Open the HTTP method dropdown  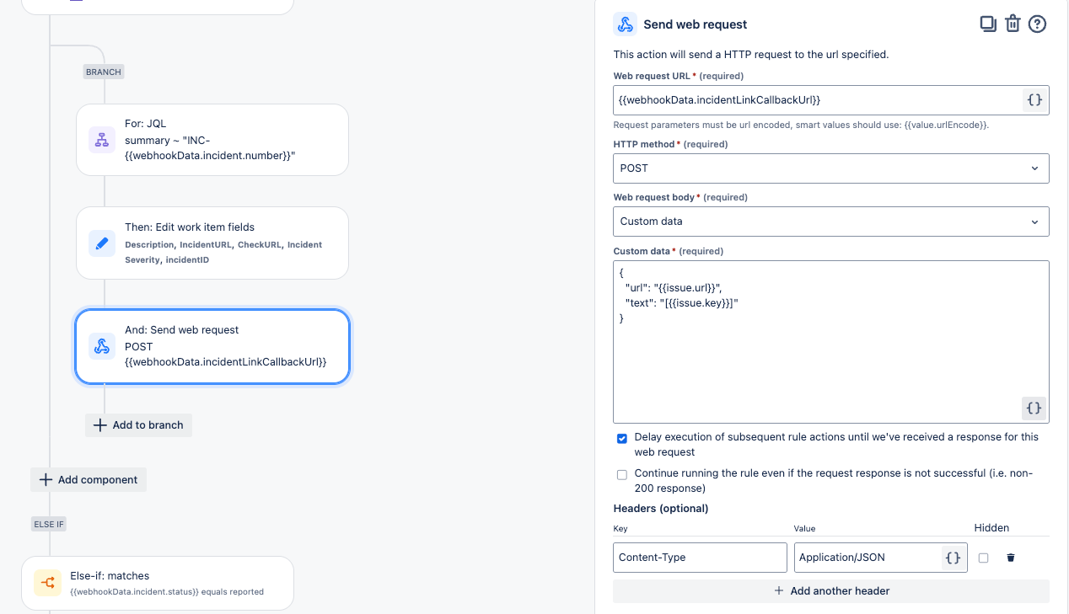pos(830,168)
